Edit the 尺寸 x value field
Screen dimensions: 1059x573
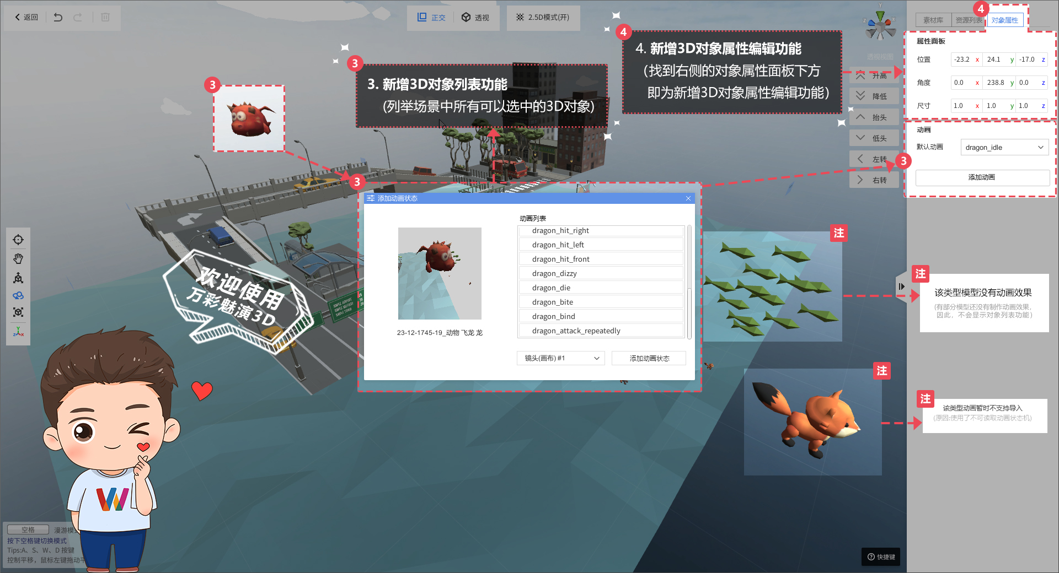point(966,106)
